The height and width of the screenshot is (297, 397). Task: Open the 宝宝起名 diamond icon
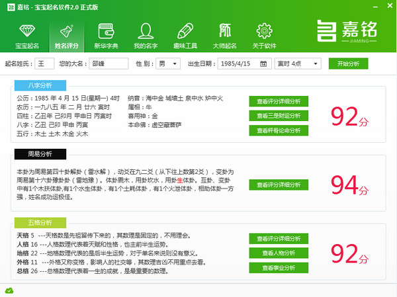click(27, 32)
